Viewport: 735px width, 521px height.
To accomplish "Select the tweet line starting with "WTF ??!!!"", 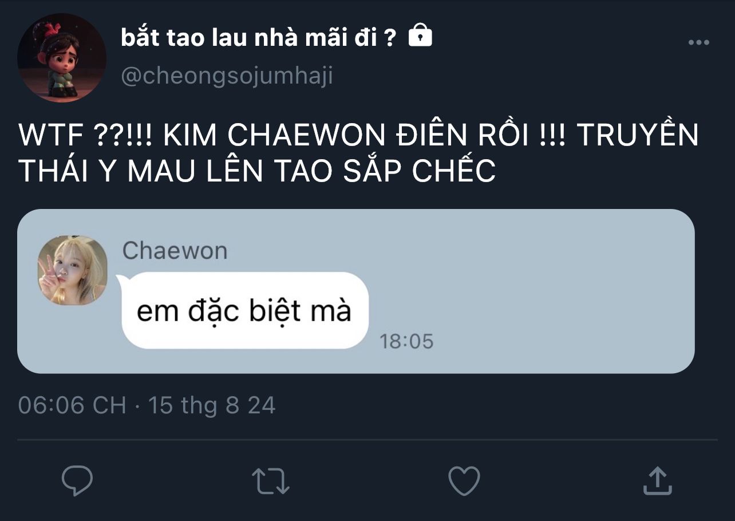I will [x=358, y=135].
